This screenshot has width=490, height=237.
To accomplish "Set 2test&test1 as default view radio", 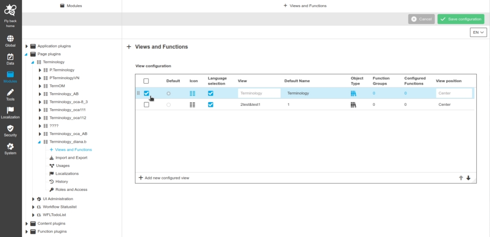I will coord(169,105).
